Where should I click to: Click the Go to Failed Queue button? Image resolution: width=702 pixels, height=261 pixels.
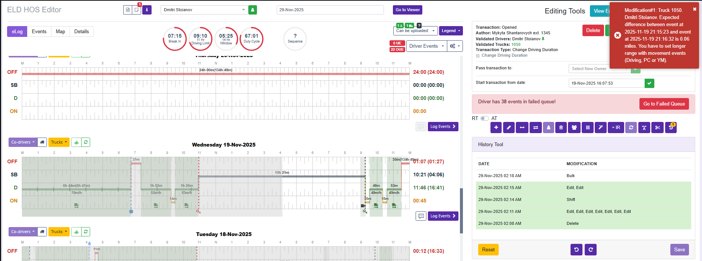pos(664,104)
